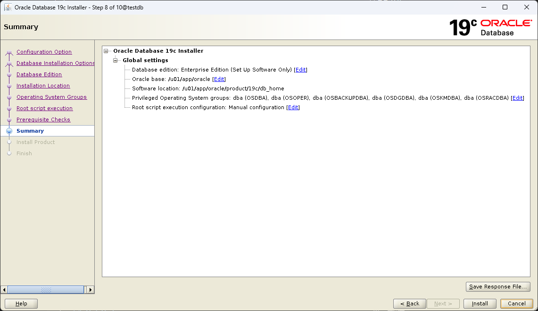
Task: Click the Java icon in title bar
Action: pyautogui.click(x=8, y=7)
